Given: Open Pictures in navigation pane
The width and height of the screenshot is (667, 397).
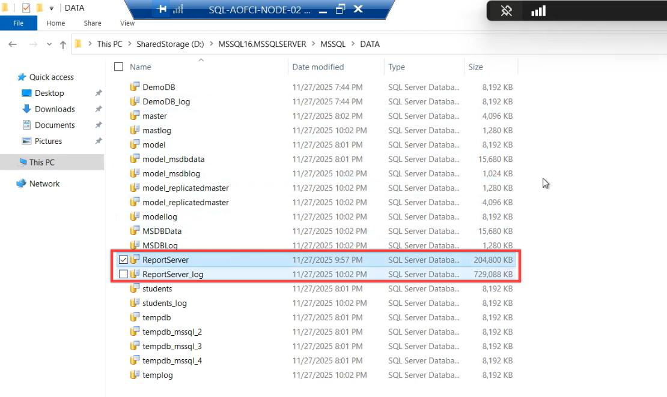Looking at the screenshot, I should tap(48, 141).
